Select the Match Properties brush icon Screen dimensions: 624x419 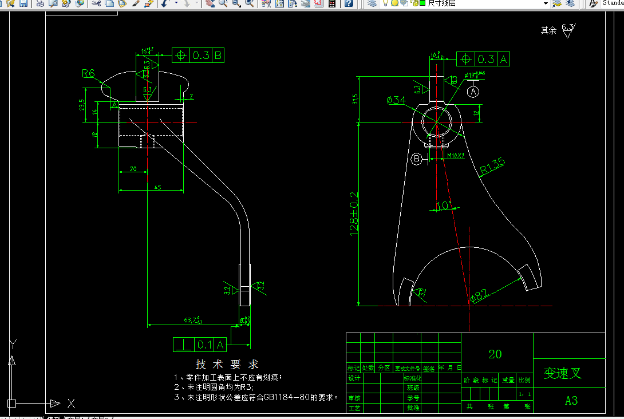(x=137, y=5)
